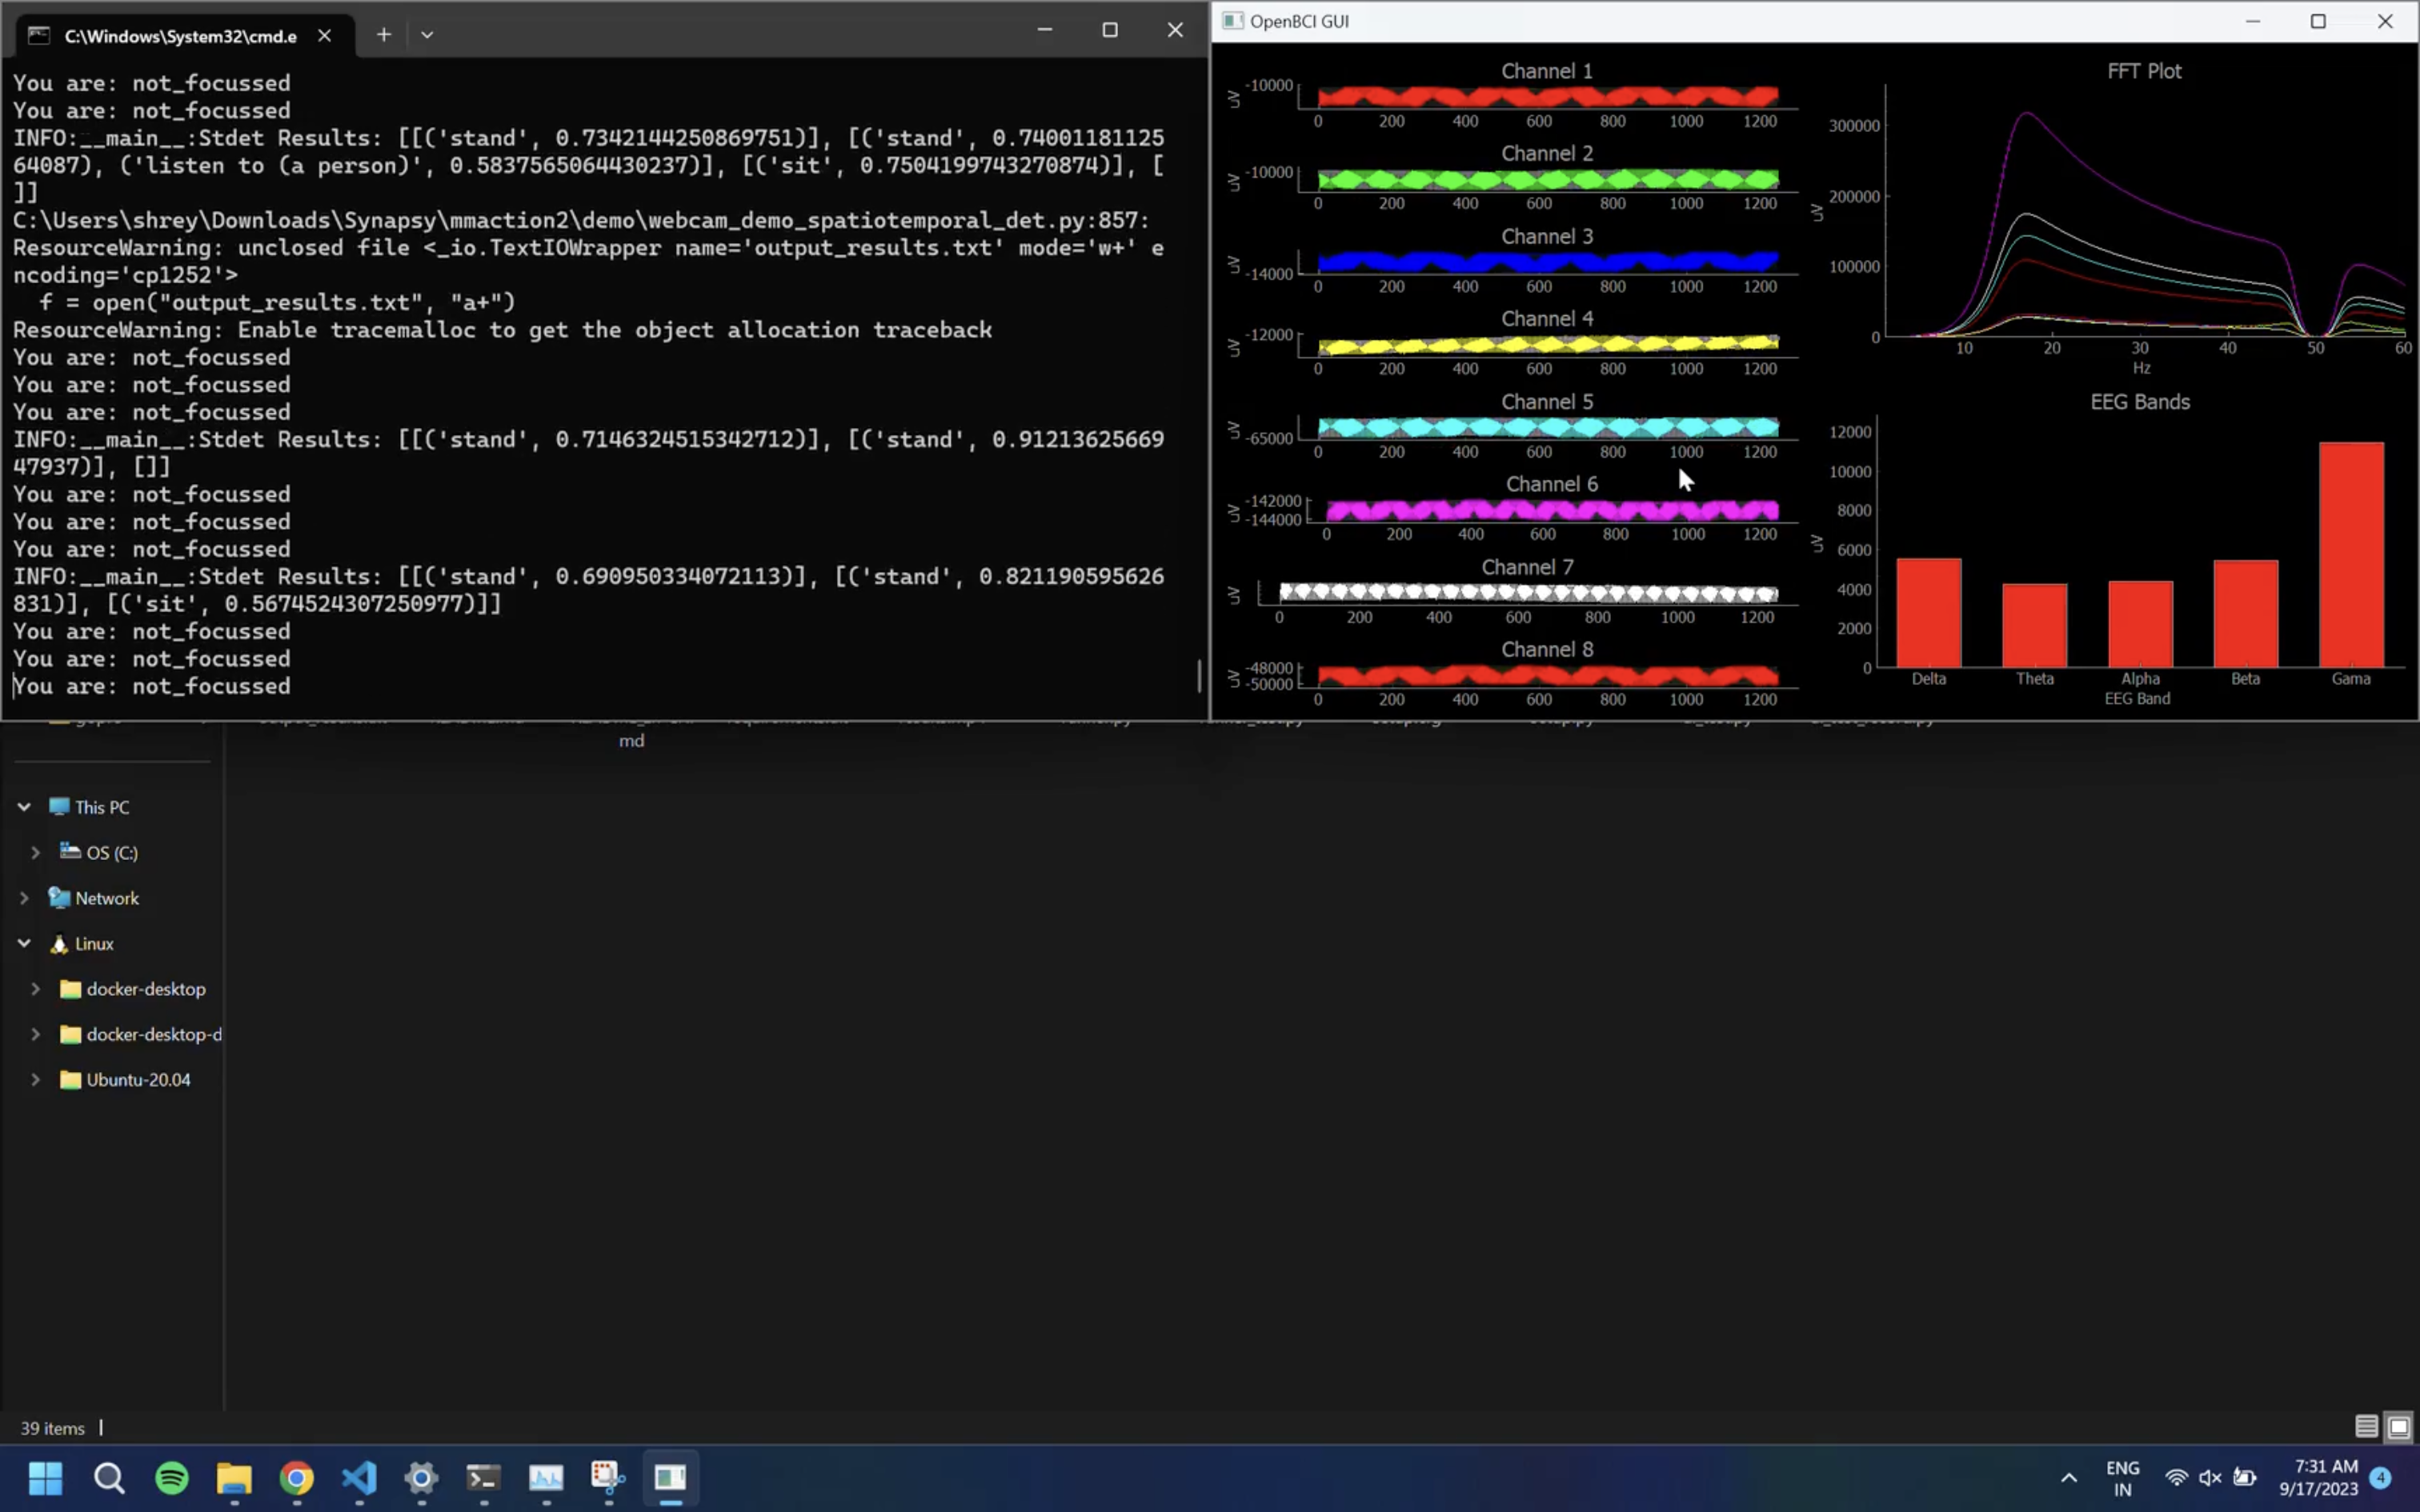Select the cmd.exe terminal tab

click(180, 36)
